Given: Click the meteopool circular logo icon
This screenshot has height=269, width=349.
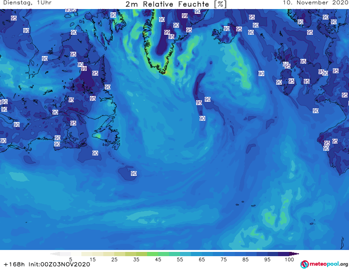Looking at the screenshot, I should point(304,264).
